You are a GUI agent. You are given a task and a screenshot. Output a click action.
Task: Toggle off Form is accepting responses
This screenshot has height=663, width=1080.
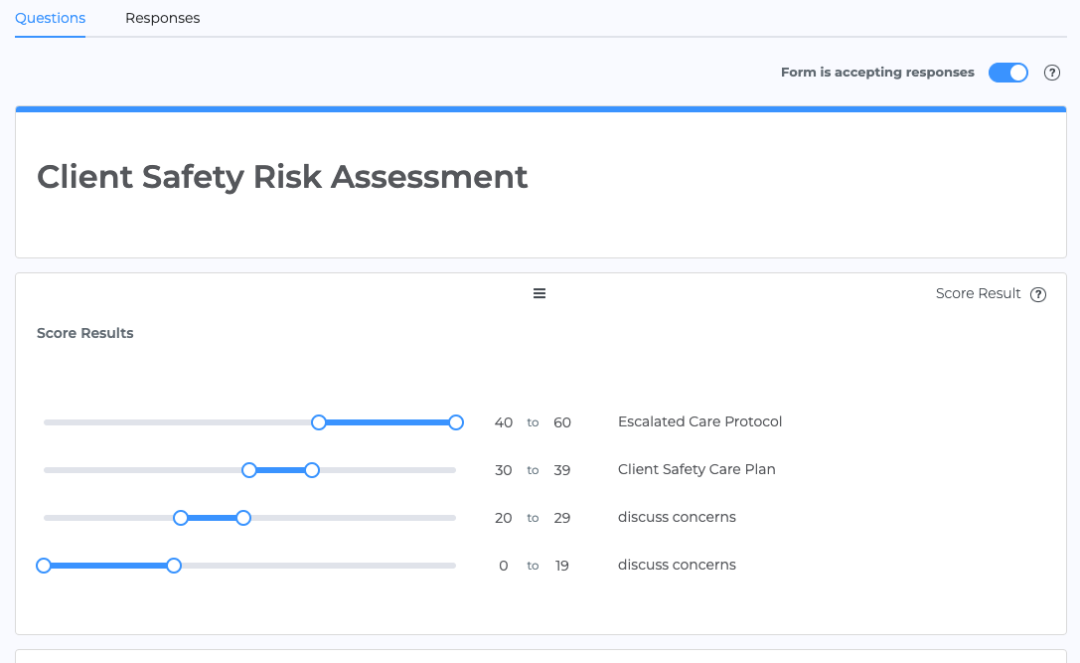tap(1007, 73)
